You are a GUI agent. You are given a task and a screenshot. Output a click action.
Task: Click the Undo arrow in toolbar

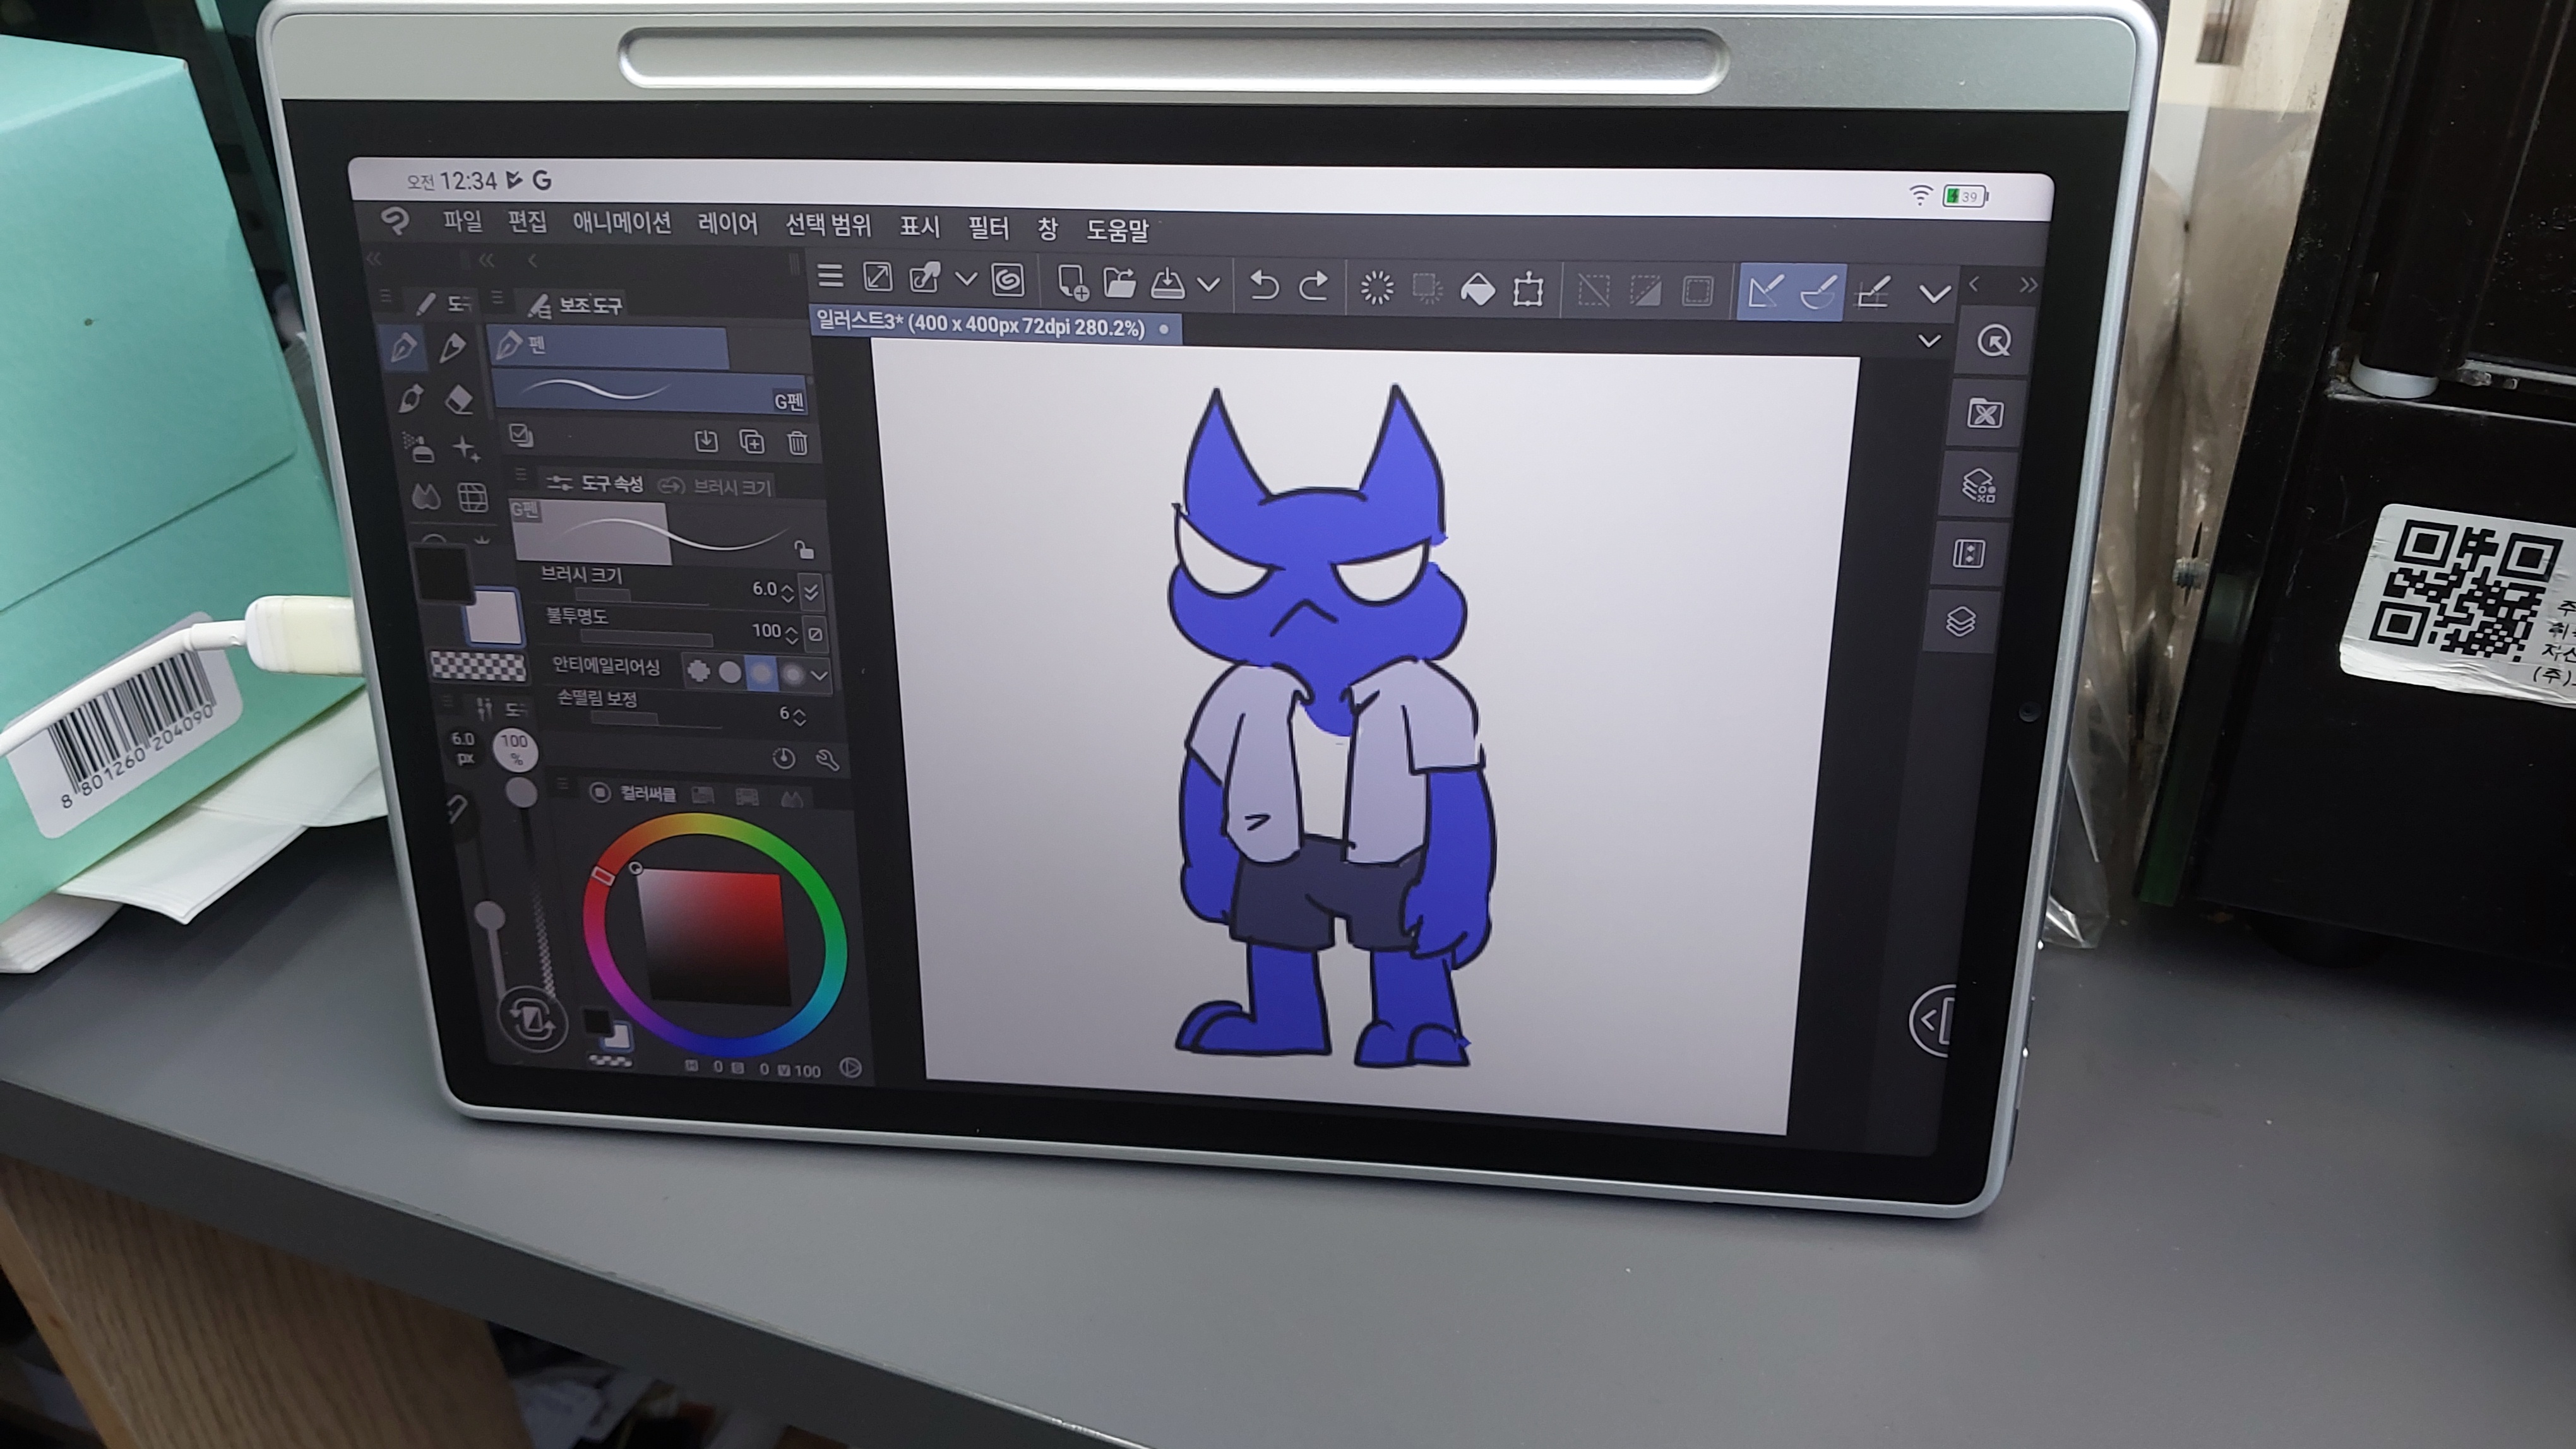tap(1264, 287)
